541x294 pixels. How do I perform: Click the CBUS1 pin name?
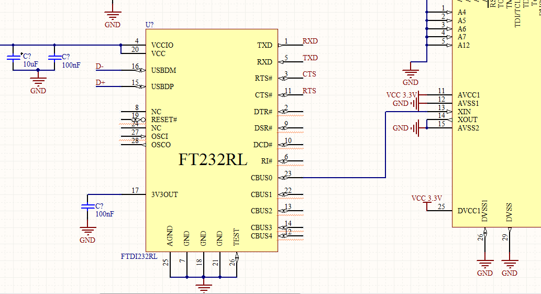click(x=261, y=194)
